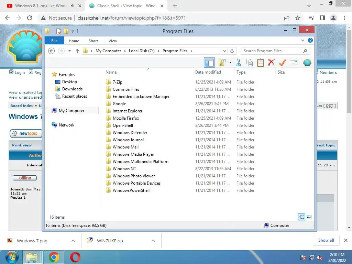Go up one folder level arrow
Screen dimensions: 352x264
coord(77,51)
